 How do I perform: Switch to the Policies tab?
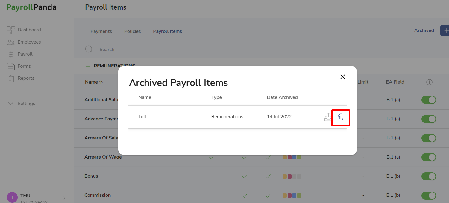tap(133, 31)
